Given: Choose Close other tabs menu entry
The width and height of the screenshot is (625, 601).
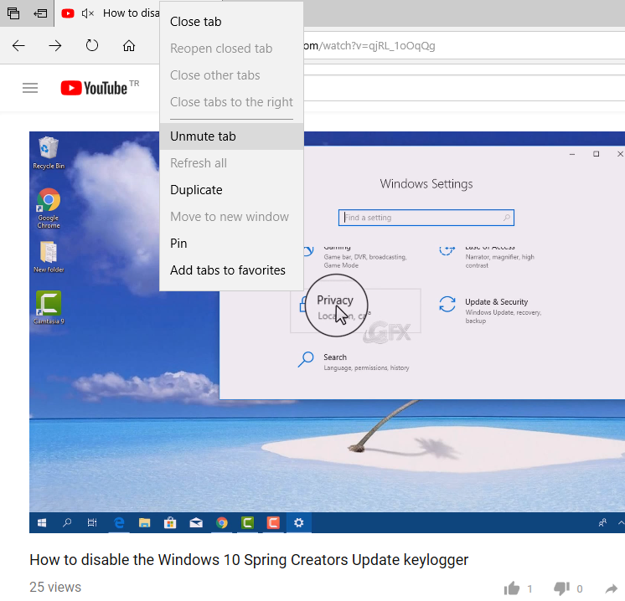Looking at the screenshot, I should point(231,74).
